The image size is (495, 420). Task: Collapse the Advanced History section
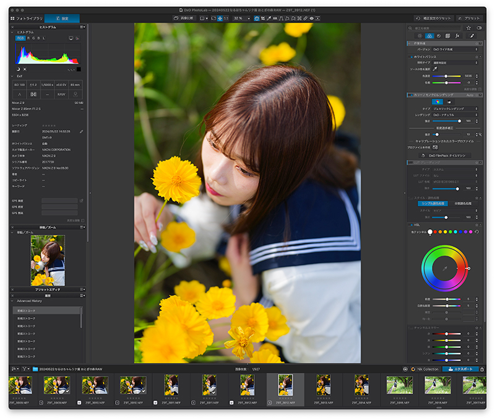(x=12, y=301)
